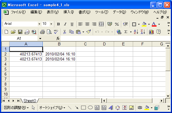Select Sheet0 worksheet tab

click(30, 101)
